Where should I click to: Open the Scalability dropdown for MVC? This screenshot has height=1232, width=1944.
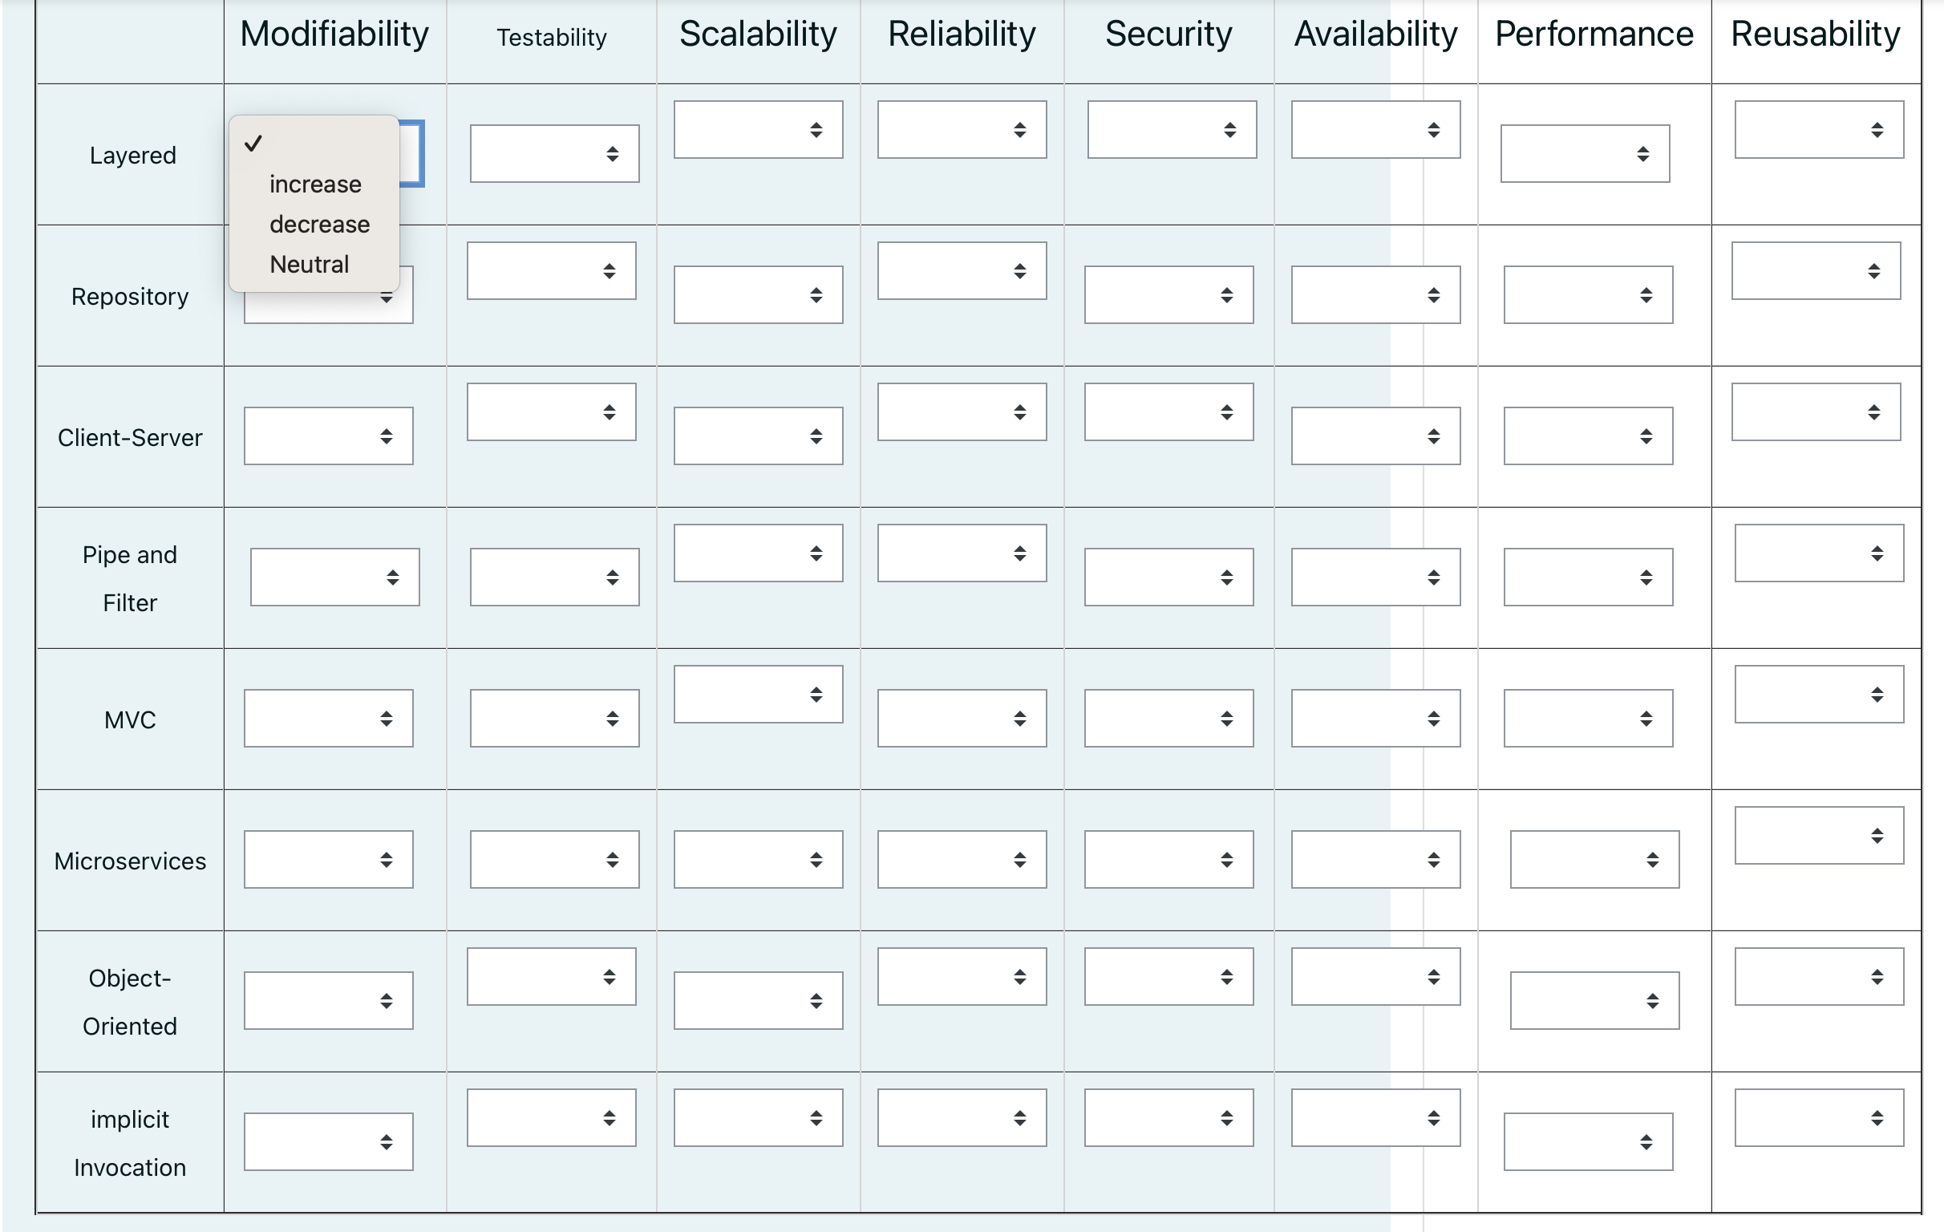[x=756, y=693]
